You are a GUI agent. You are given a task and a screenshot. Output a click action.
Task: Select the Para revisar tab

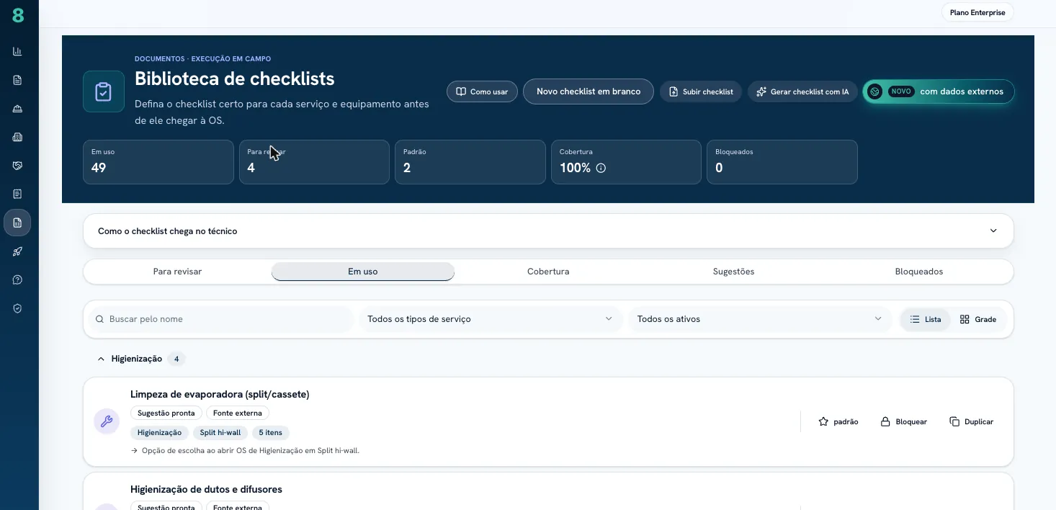coord(177,272)
